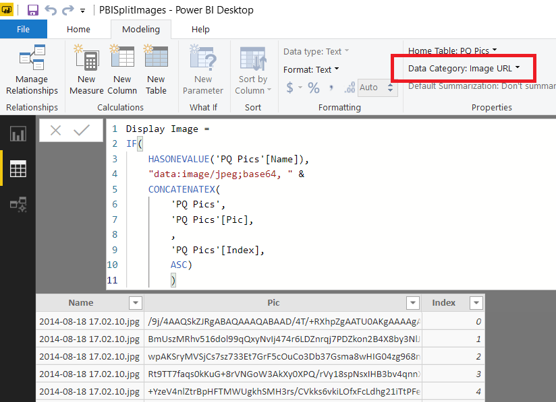
Task: Switch to Report view icon
Action: pyautogui.click(x=18, y=134)
